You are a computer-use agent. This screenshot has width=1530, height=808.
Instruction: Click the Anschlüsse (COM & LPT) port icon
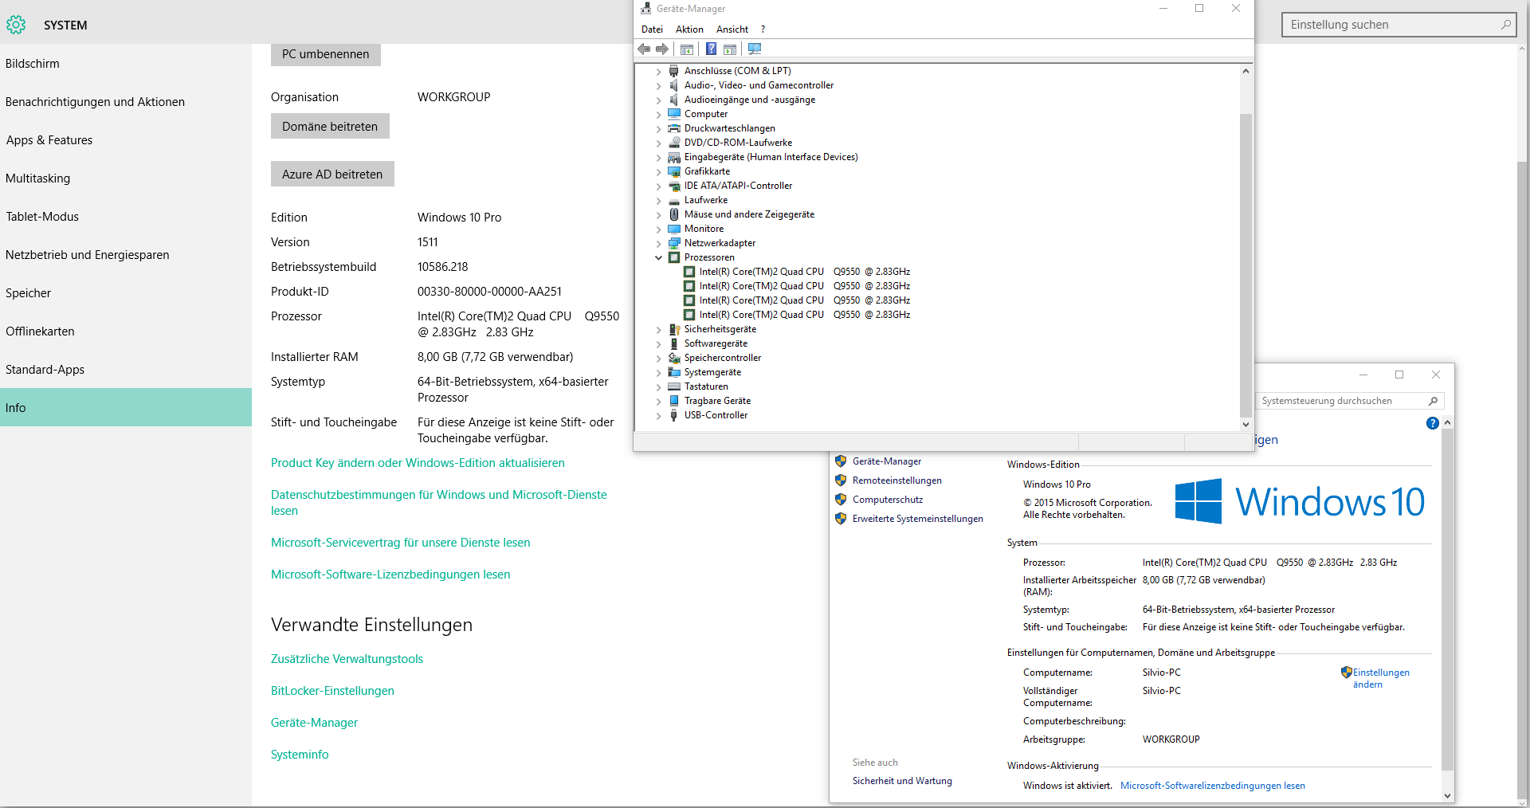pyautogui.click(x=674, y=71)
